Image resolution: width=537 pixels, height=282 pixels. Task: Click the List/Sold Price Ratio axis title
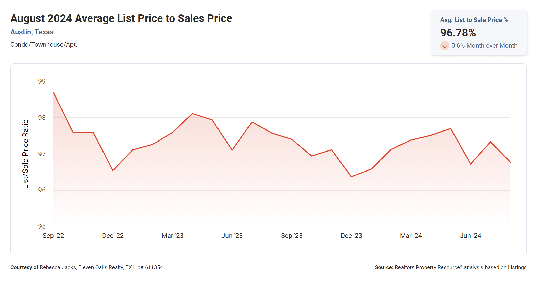[x=25, y=154]
